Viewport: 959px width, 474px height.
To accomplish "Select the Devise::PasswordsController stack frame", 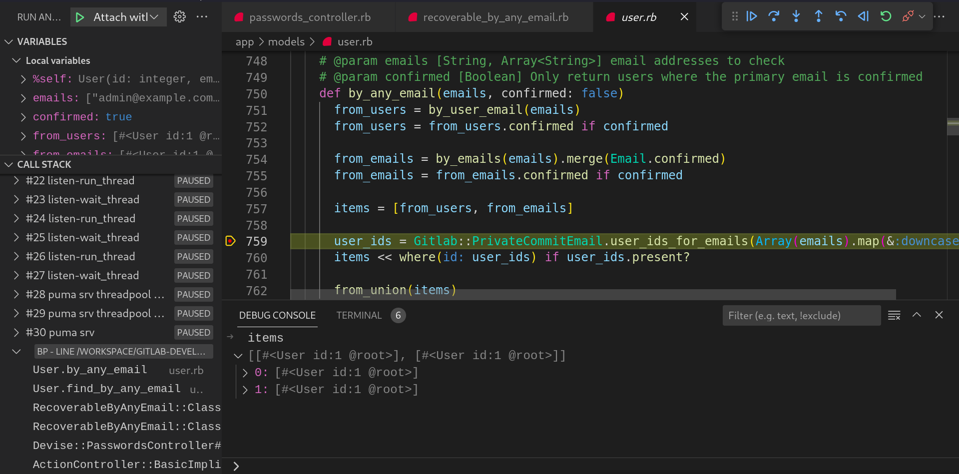I will (x=110, y=446).
